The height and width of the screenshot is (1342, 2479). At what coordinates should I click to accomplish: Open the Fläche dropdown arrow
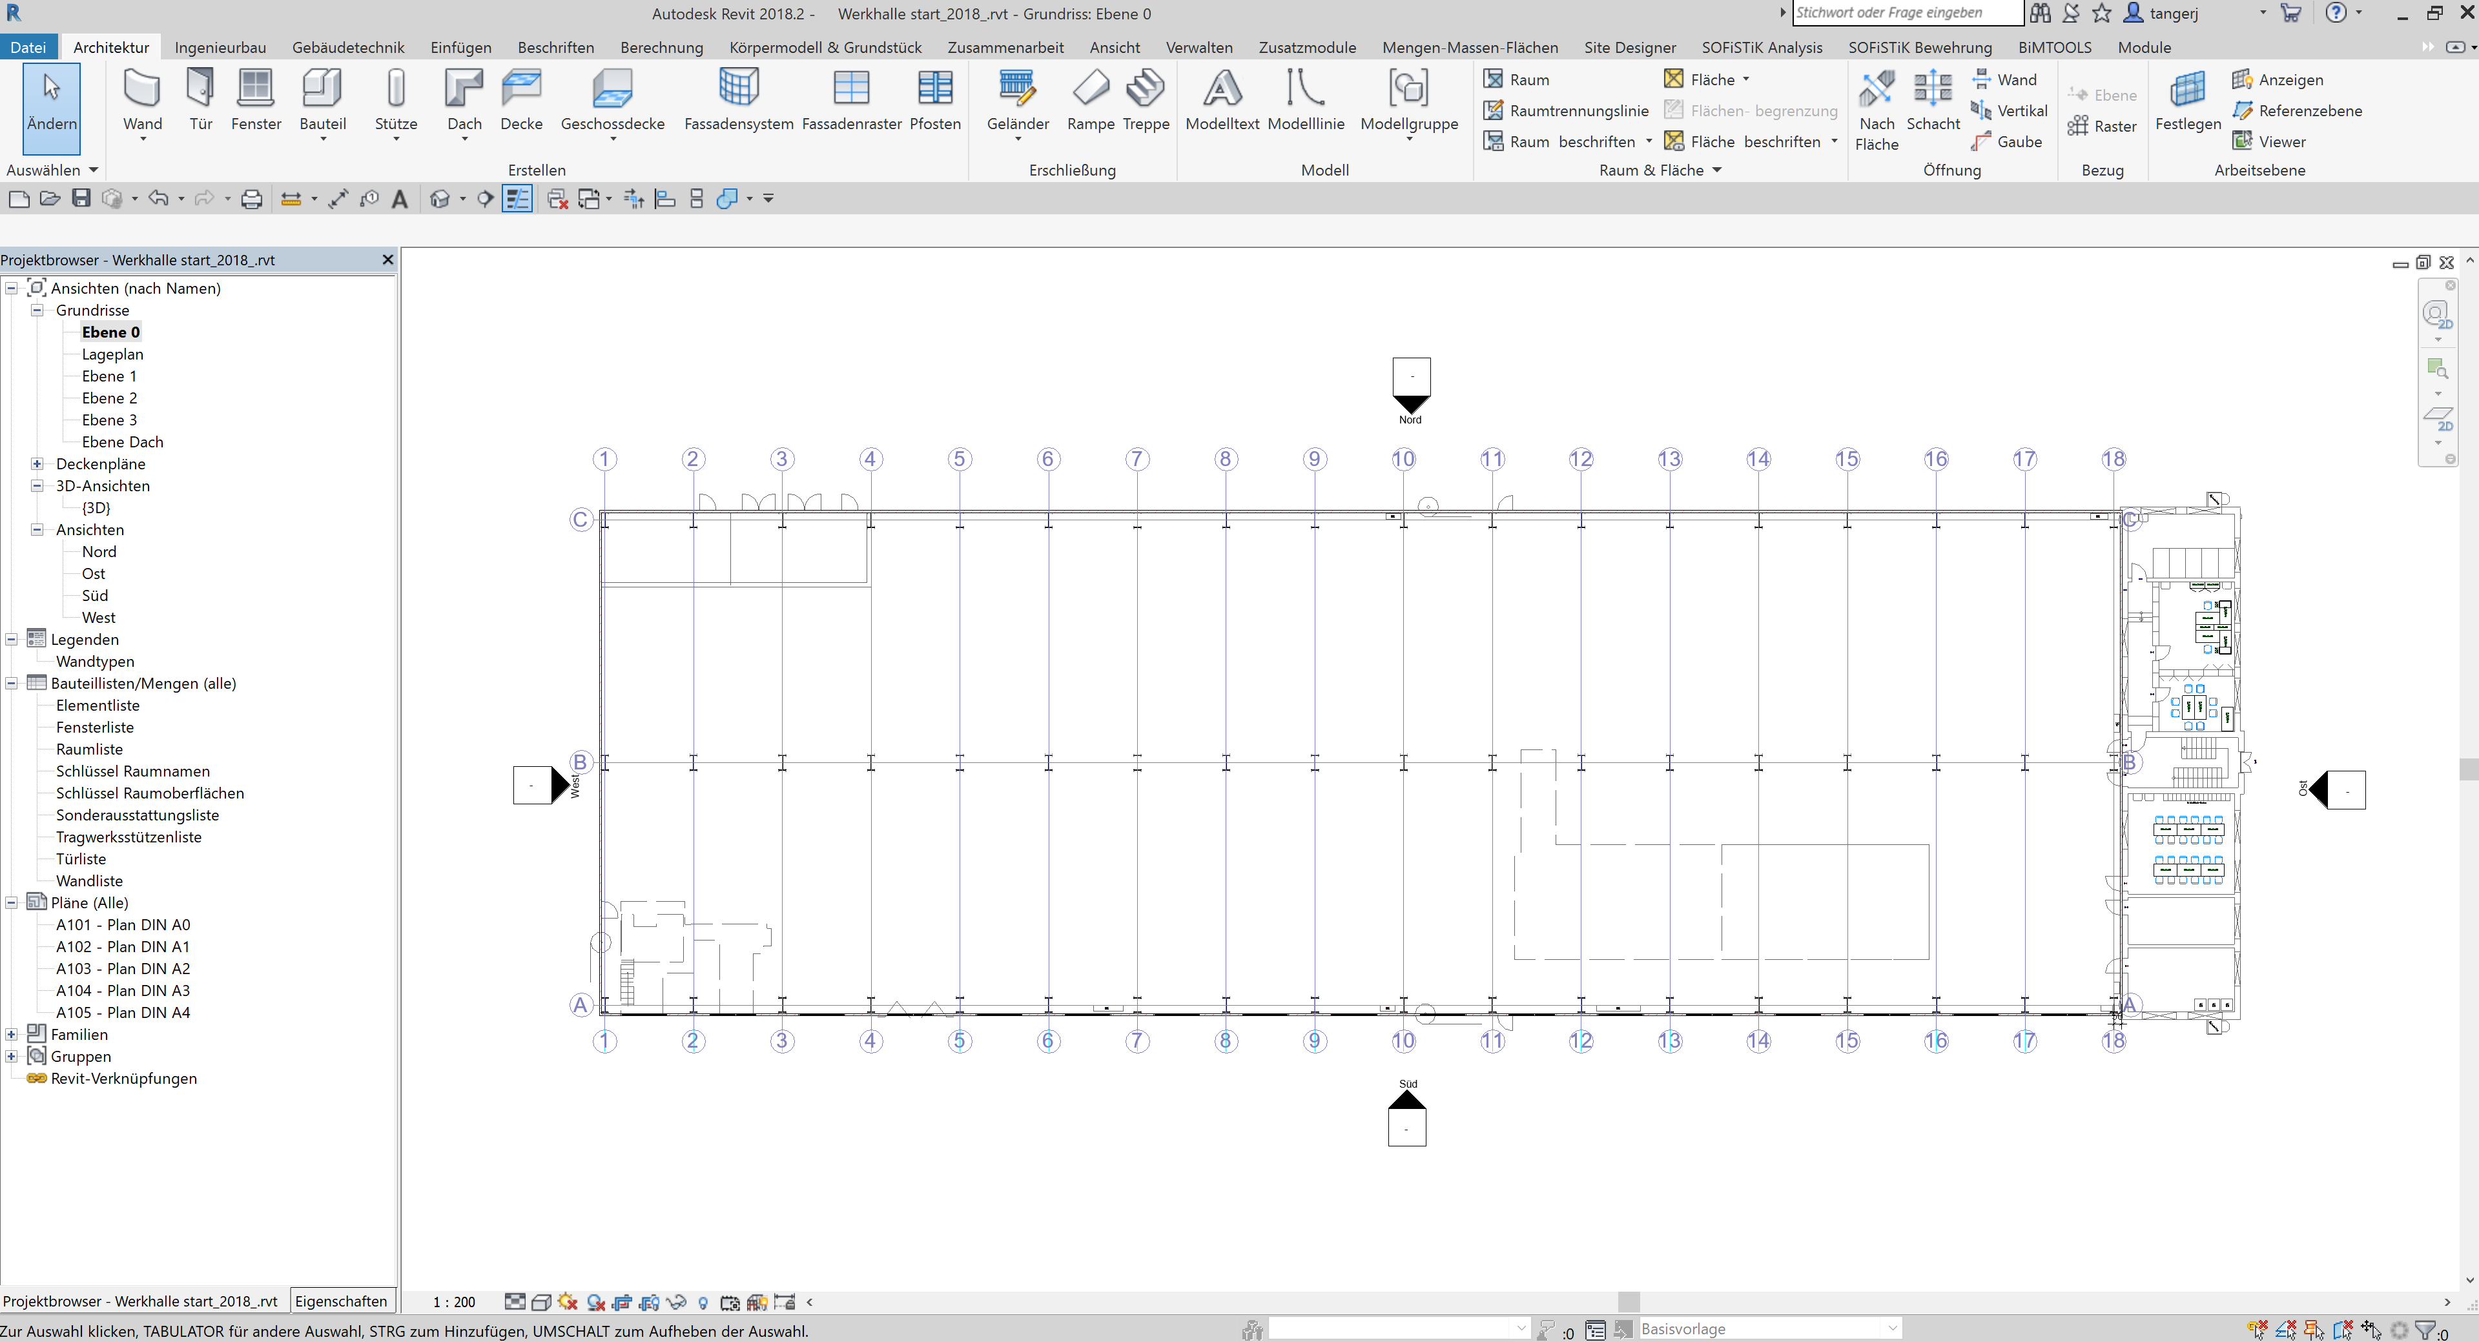tap(1745, 80)
